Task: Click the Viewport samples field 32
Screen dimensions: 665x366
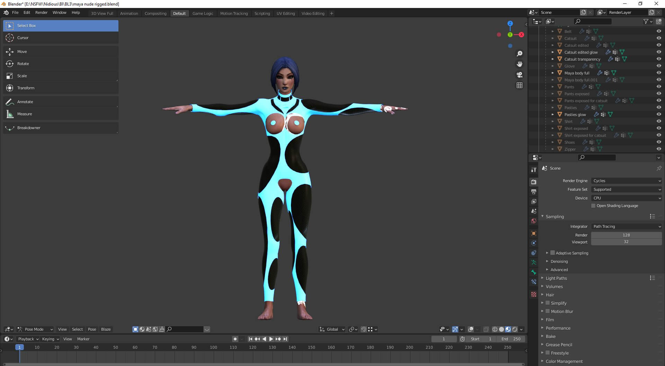Action: pyautogui.click(x=626, y=242)
